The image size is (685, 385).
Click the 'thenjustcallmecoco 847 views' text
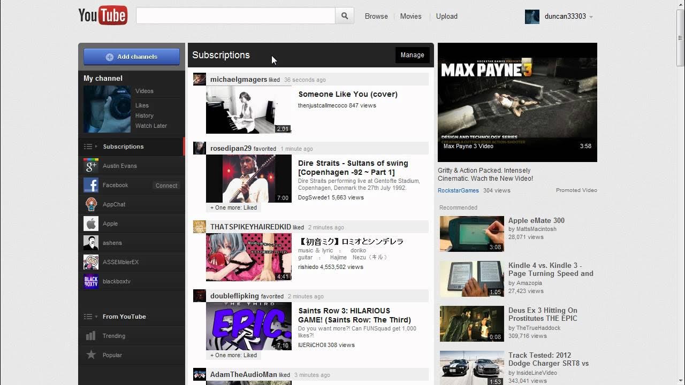coord(337,105)
